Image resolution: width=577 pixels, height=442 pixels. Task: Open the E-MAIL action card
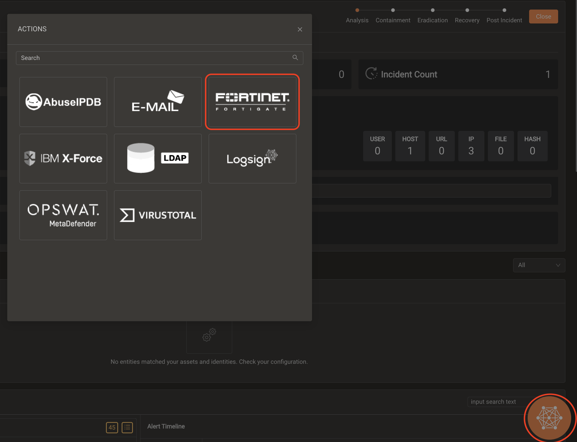[x=158, y=102]
